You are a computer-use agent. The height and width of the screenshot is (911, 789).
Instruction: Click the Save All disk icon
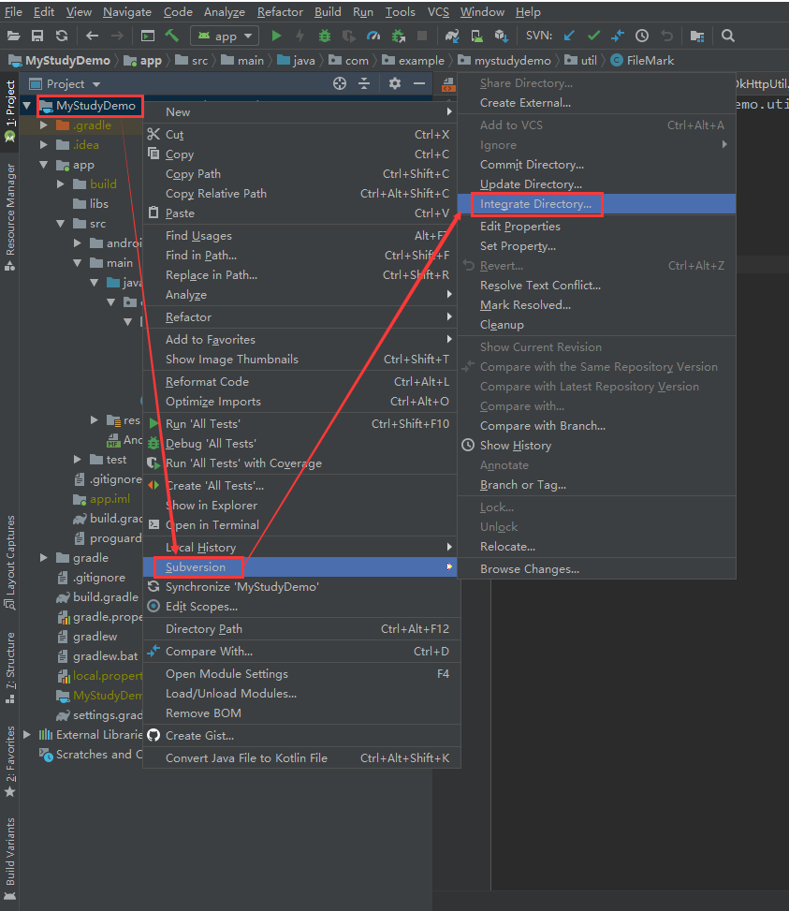(37, 36)
